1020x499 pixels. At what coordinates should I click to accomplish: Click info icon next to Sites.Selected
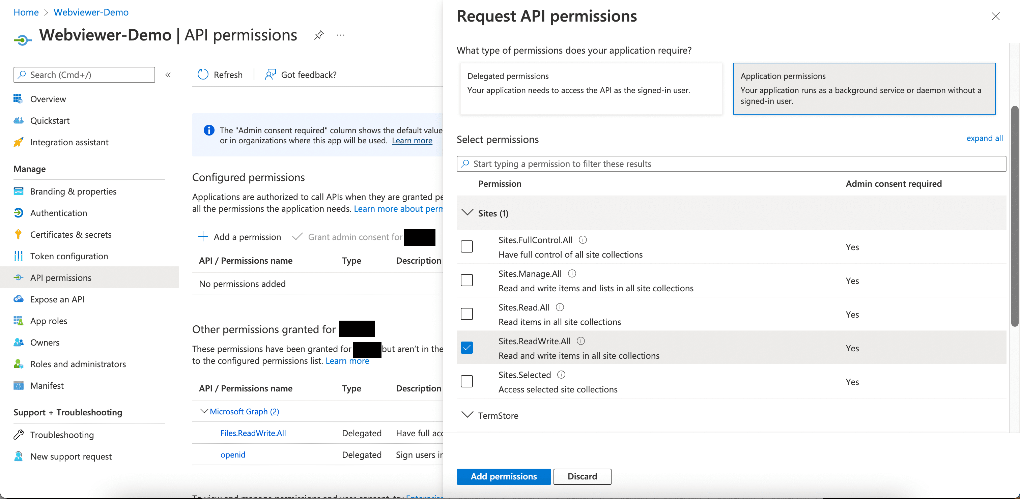[561, 375]
